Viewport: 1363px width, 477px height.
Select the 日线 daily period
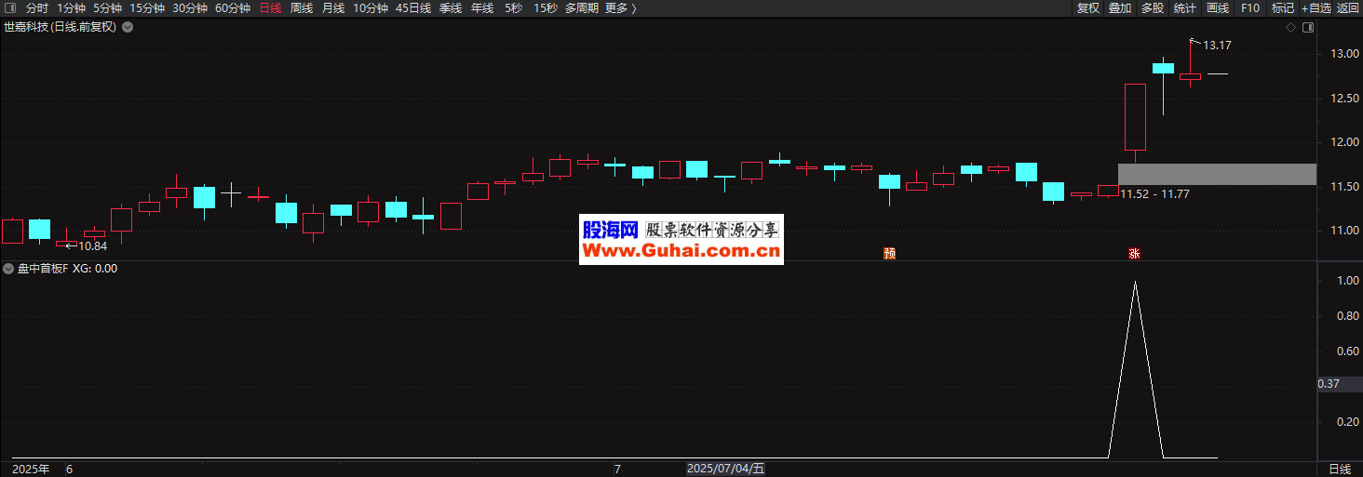(270, 8)
